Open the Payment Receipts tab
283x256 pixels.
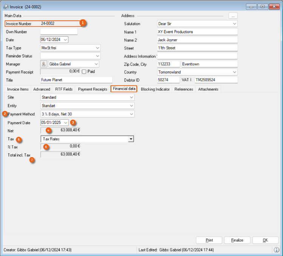click(92, 89)
